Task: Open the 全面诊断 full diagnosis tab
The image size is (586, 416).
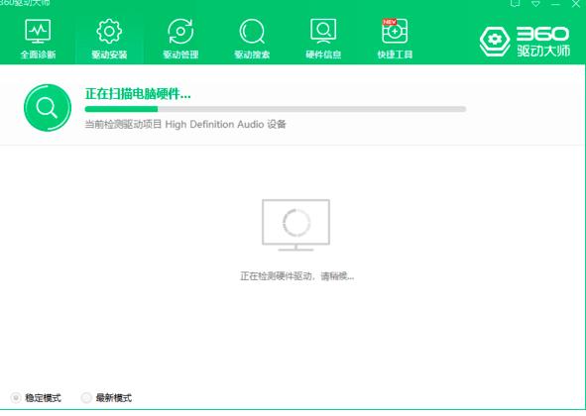Action: (x=38, y=39)
